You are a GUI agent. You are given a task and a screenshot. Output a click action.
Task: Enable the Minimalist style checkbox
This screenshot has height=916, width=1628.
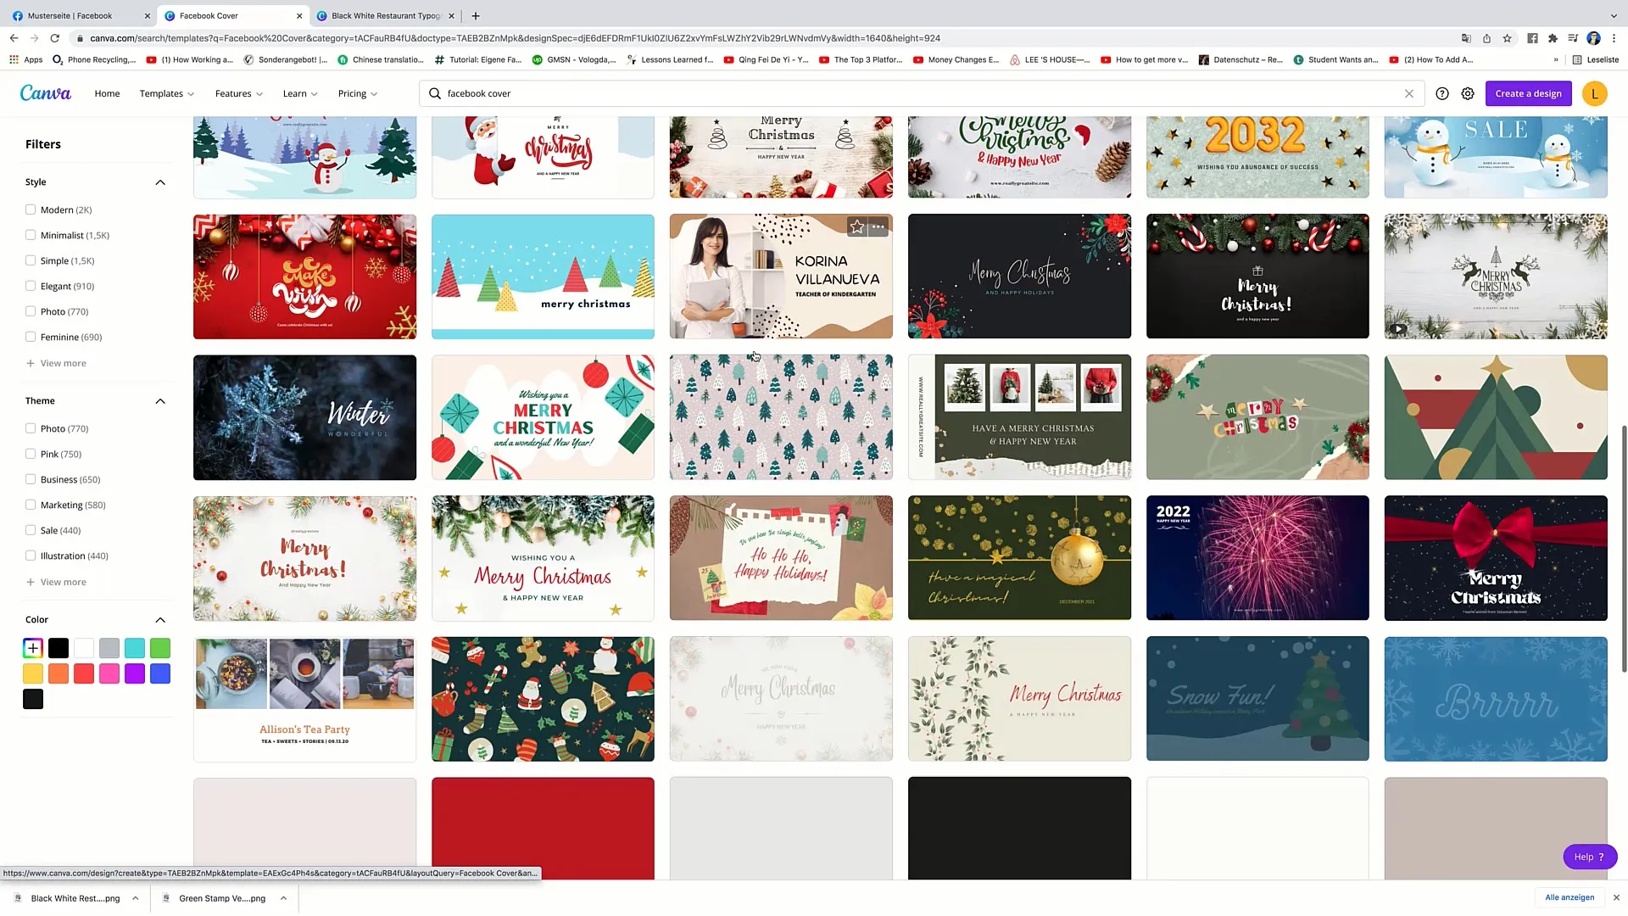[31, 234]
